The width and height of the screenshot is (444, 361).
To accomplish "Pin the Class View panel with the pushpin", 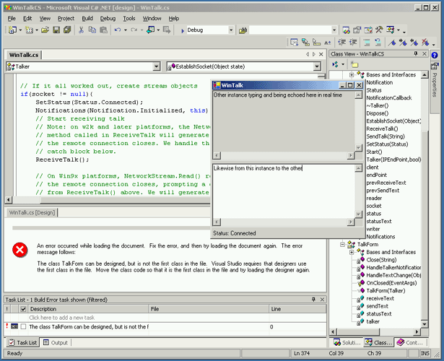I will click(x=416, y=53).
